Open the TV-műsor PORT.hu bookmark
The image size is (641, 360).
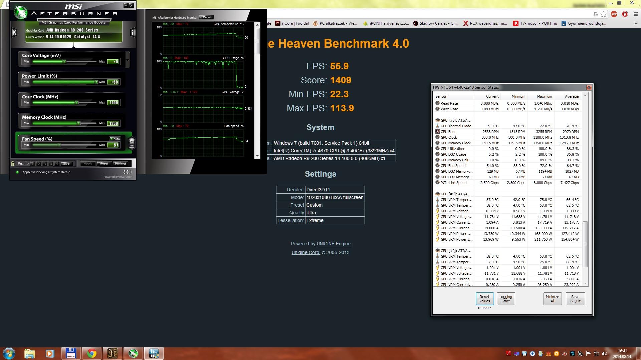click(535, 23)
